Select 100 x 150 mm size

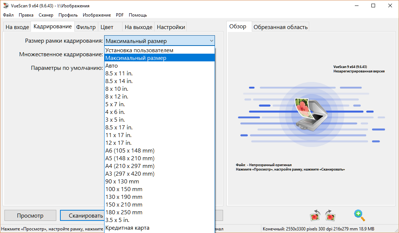159,189
